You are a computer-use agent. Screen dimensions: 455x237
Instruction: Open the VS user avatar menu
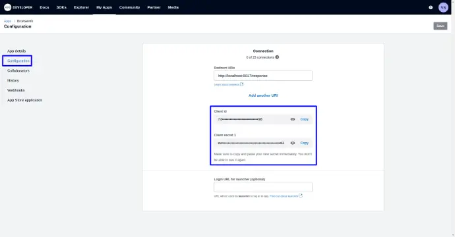click(443, 7)
